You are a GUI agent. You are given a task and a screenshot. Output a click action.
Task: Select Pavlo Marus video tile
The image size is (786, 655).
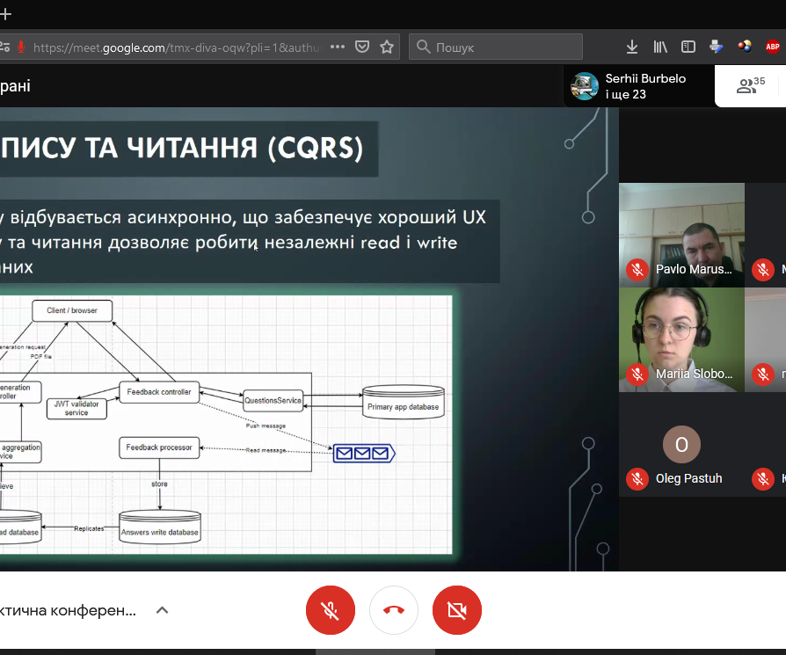pos(681,234)
